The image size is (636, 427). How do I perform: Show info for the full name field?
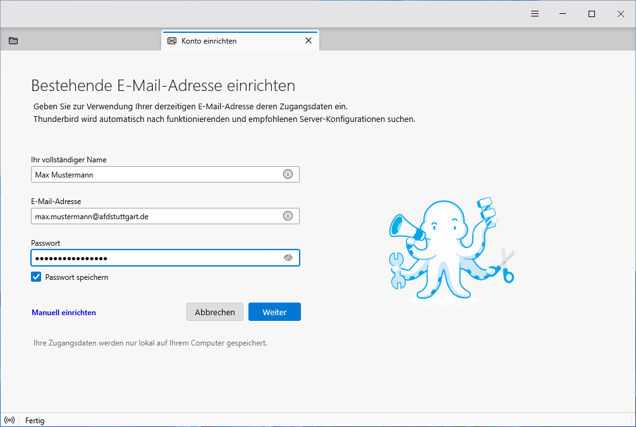click(288, 174)
